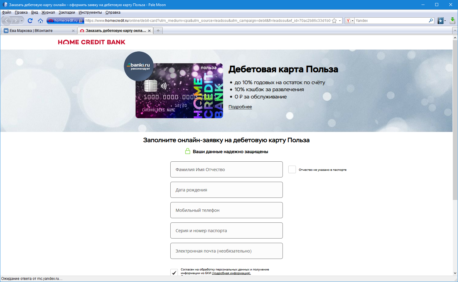Viewport: 458px width, 282px height.
Task: Open the Закладки menu
Action: (67, 12)
